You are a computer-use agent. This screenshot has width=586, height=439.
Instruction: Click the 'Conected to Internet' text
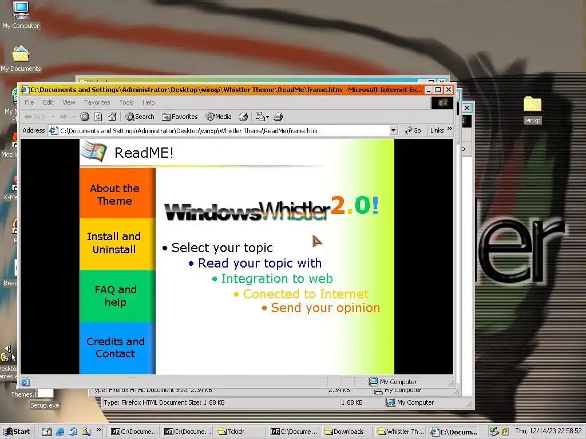click(306, 294)
